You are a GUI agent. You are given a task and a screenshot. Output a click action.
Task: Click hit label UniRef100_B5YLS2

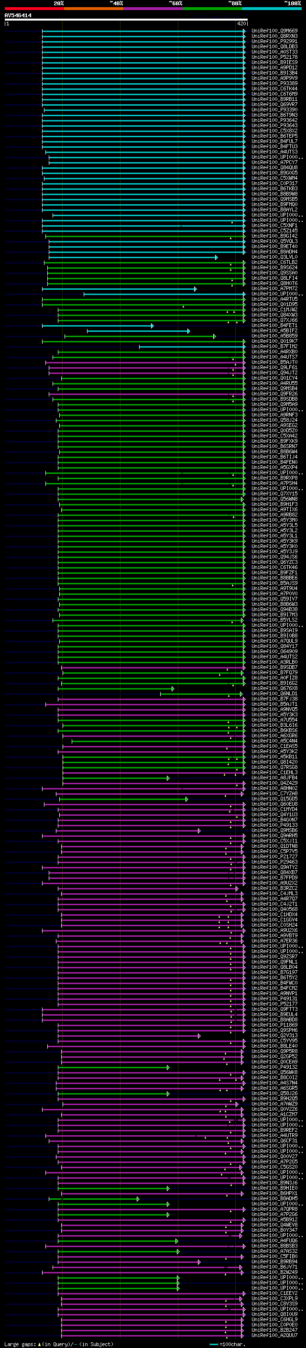point(274,620)
